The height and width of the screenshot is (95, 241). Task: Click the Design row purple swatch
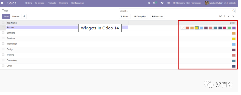click(x=234, y=50)
